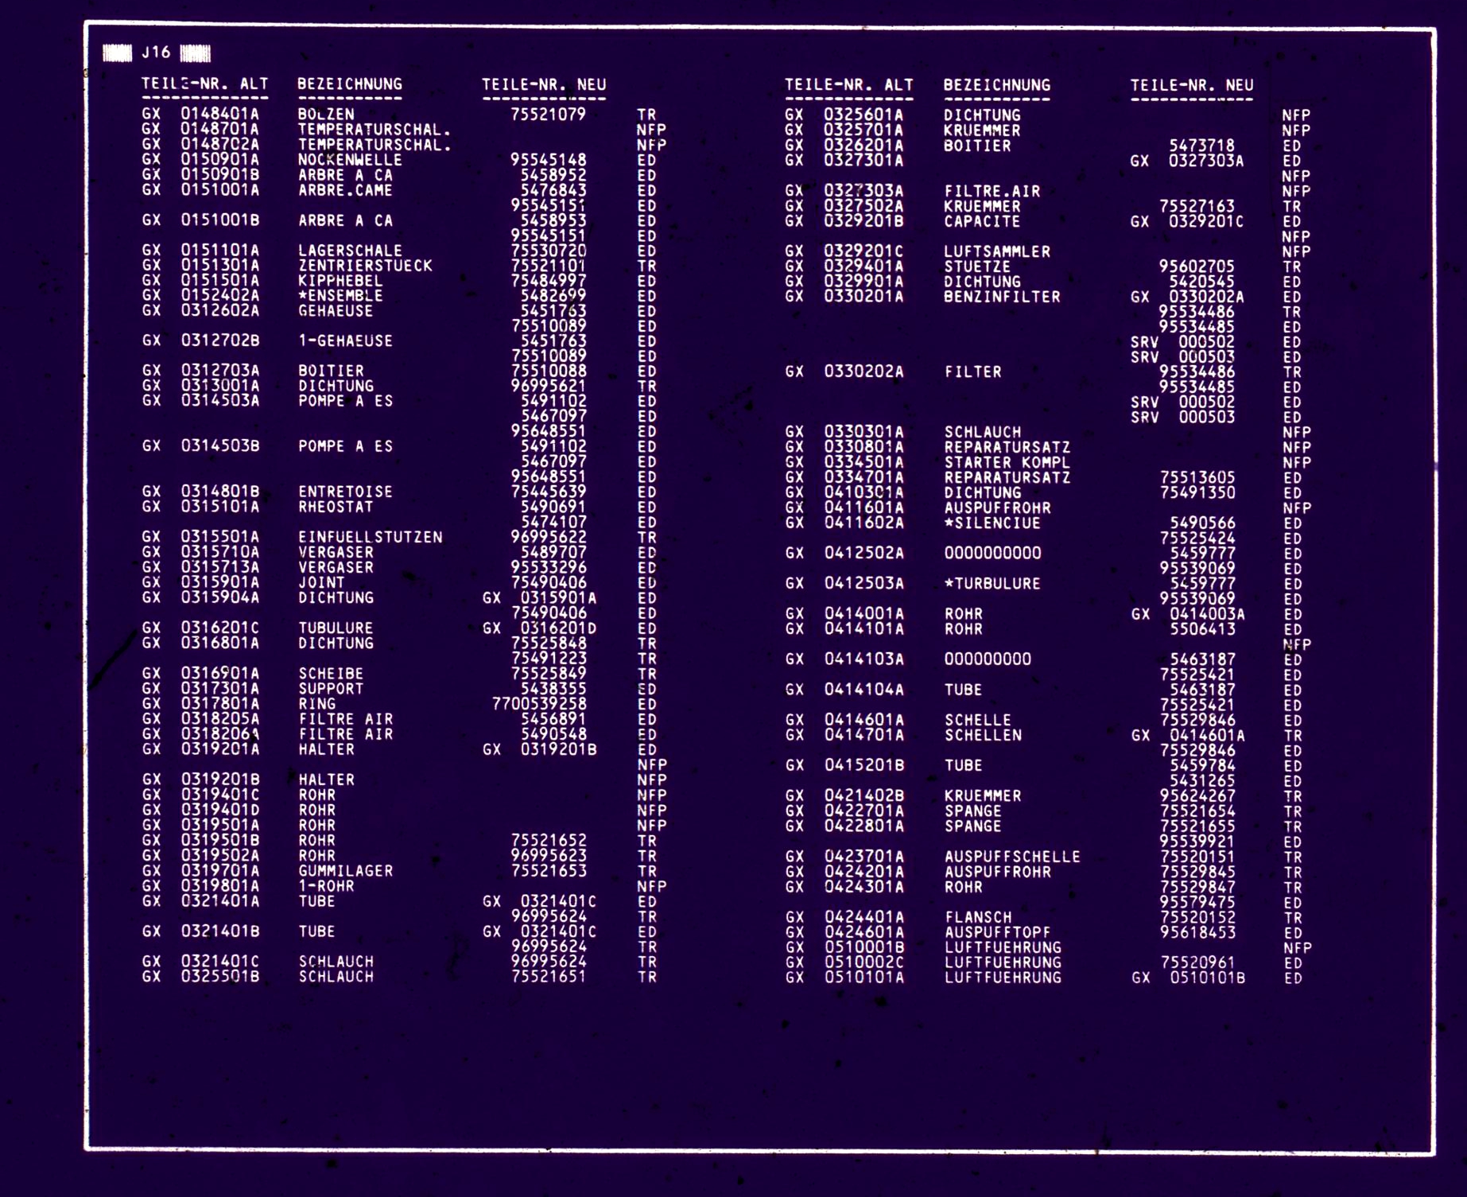Click the FILTRE.AIR description
Viewport: 1467px width, 1197px height.
[x=992, y=191]
